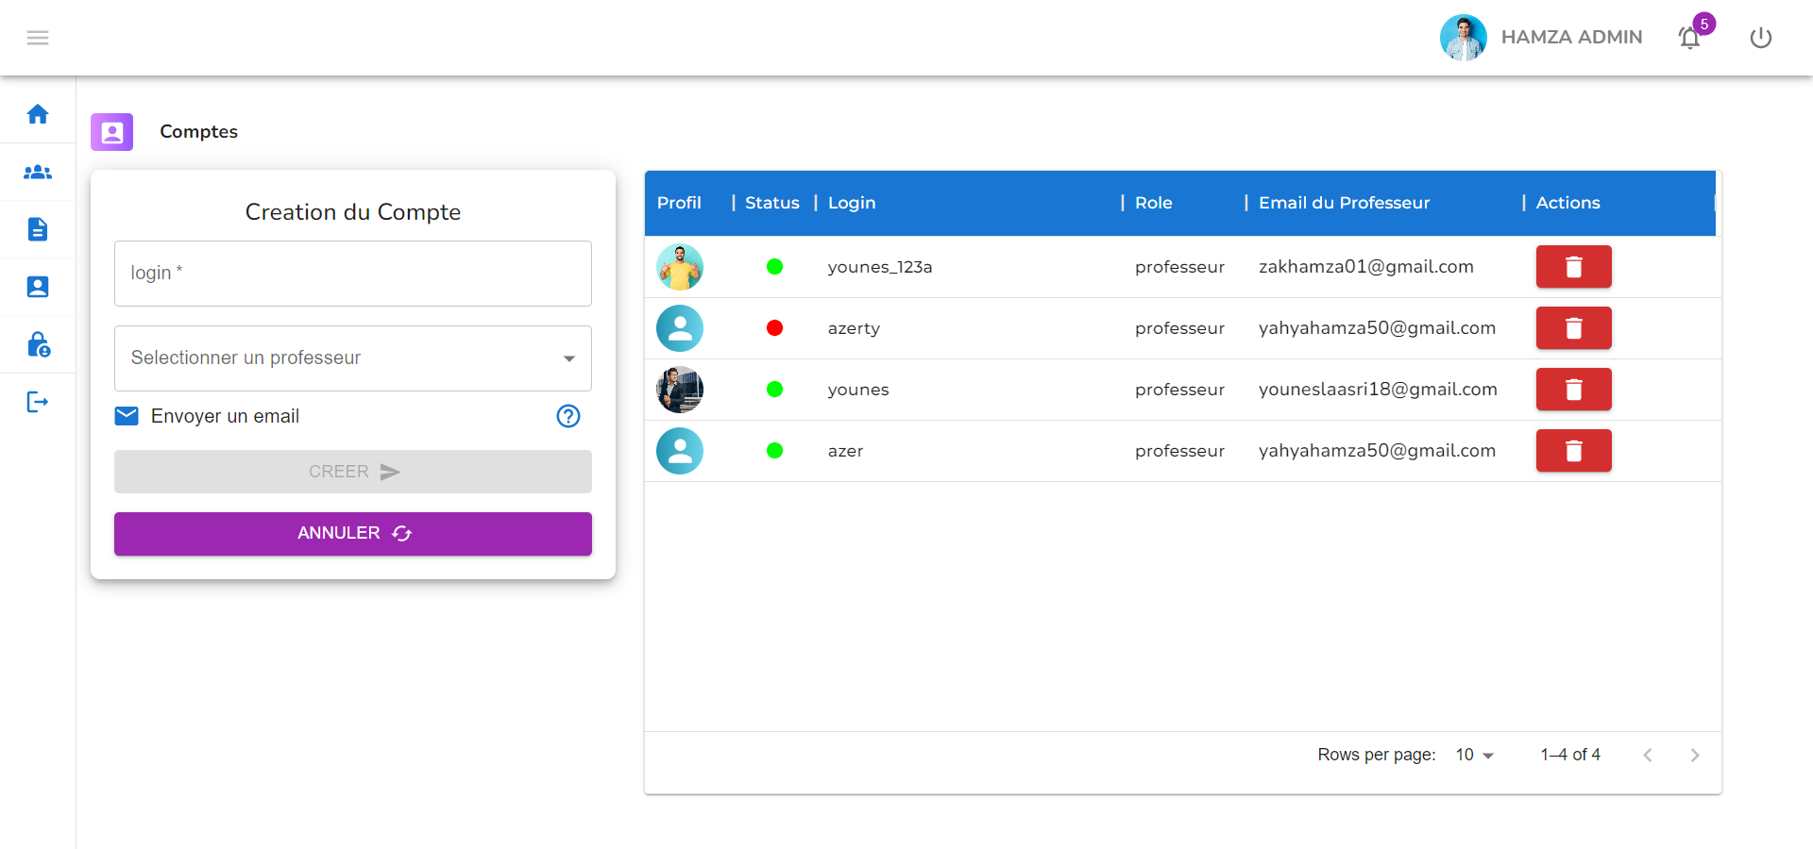This screenshot has width=1813, height=849.
Task: Click the red status indicator for azerty
Action: pyautogui.click(x=775, y=328)
